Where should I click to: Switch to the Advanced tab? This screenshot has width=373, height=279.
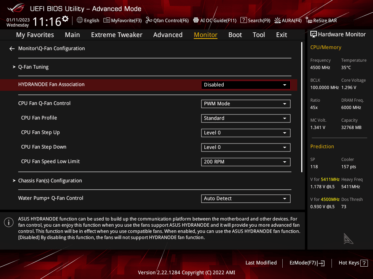(168, 35)
